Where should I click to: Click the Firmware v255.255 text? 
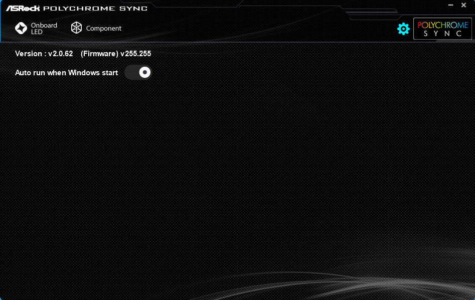point(116,54)
